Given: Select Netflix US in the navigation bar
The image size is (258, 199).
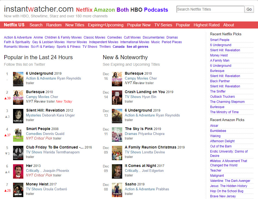Looking at the screenshot, I should [14, 25].
